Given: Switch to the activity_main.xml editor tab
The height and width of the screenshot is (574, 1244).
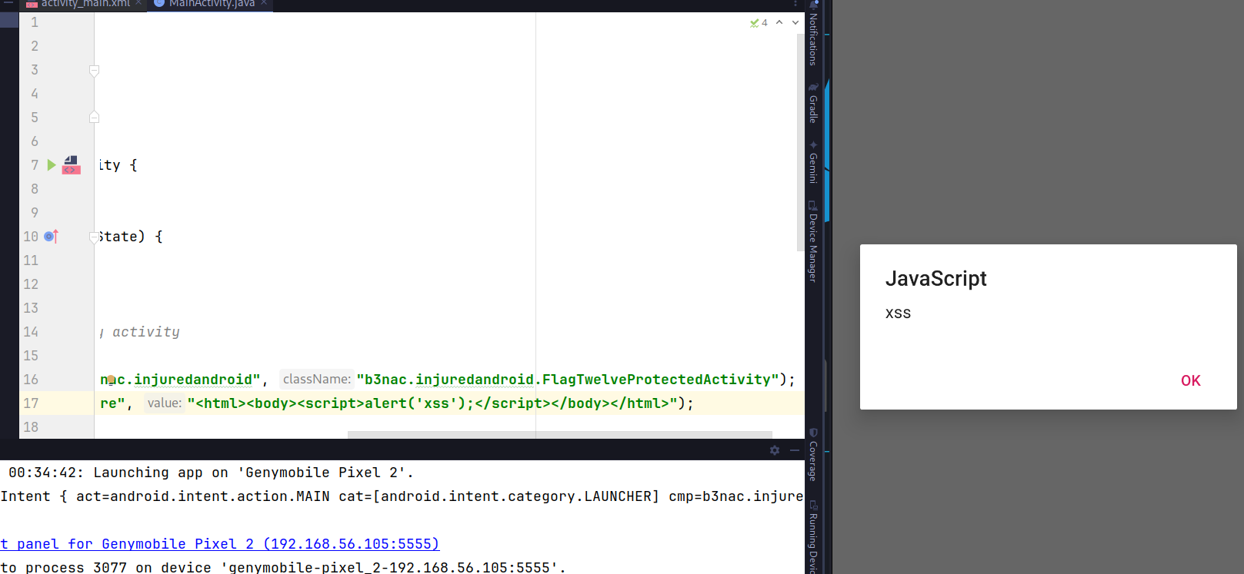Looking at the screenshot, I should (85, 4).
